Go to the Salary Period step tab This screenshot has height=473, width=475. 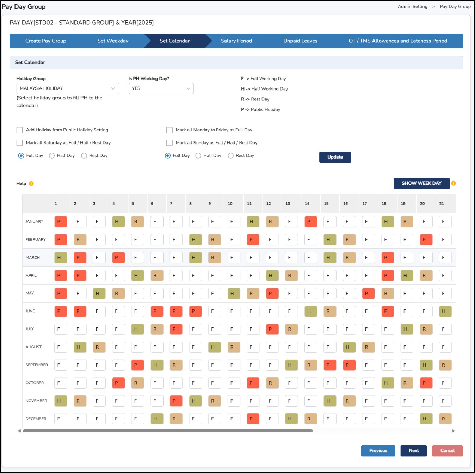(236, 41)
